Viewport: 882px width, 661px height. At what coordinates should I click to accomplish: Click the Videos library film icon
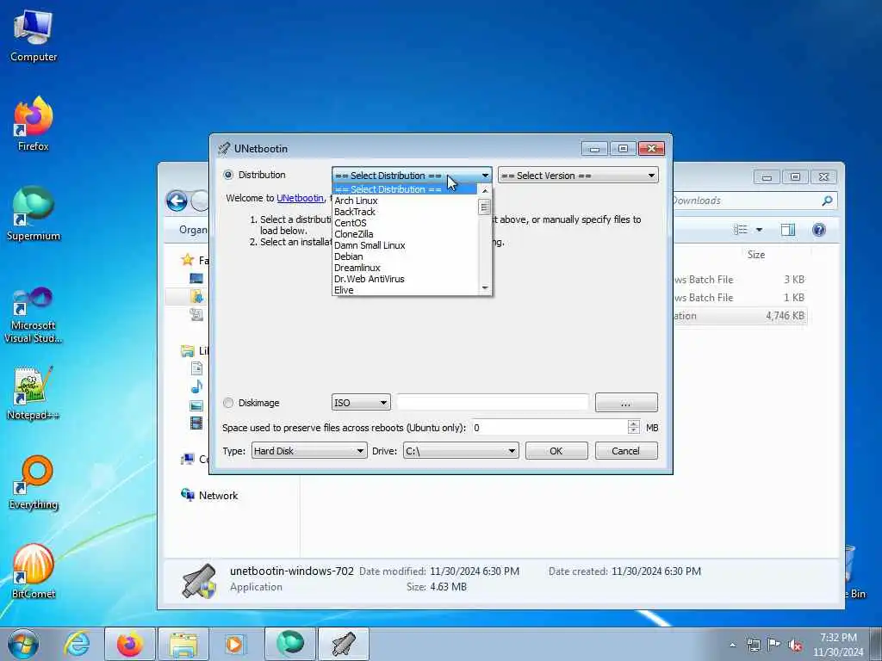click(196, 422)
